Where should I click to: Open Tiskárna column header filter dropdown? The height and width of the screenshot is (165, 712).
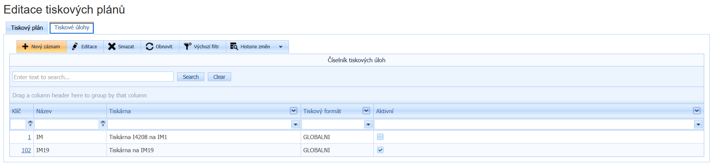point(294,111)
